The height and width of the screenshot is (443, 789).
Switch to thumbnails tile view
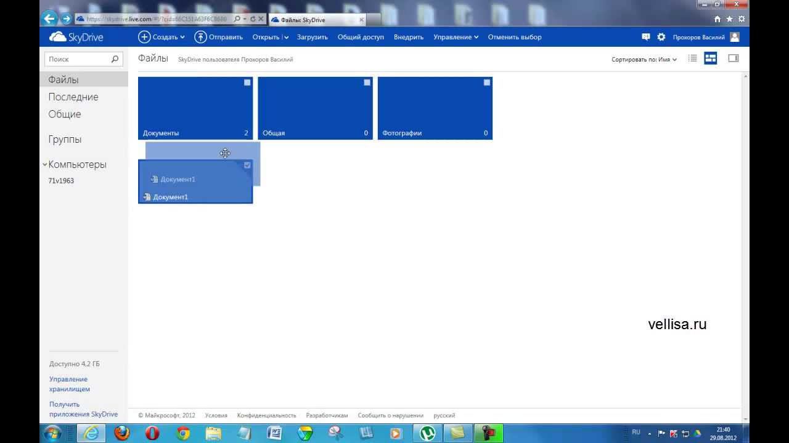711,58
